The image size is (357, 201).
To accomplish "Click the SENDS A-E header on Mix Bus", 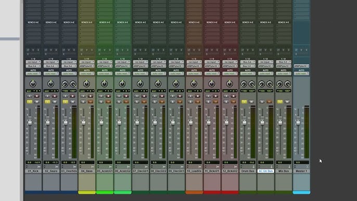I will pos(284,22).
